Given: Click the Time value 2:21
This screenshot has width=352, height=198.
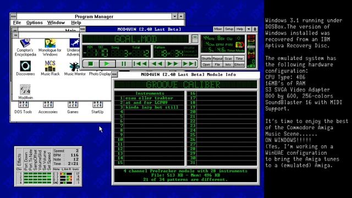Looking at the screenshot, I should pos(73,164).
